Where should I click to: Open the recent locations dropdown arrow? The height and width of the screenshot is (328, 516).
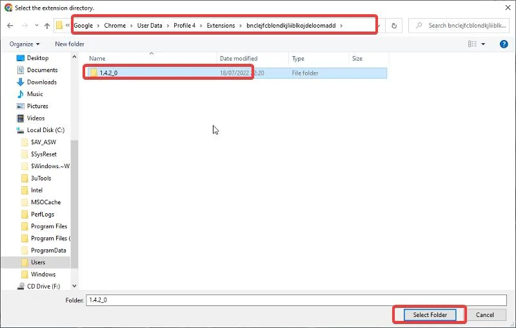point(36,26)
